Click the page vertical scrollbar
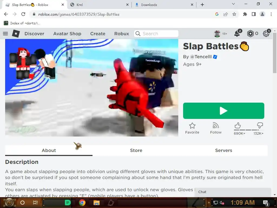The image size is (277, 208). [275, 53]
